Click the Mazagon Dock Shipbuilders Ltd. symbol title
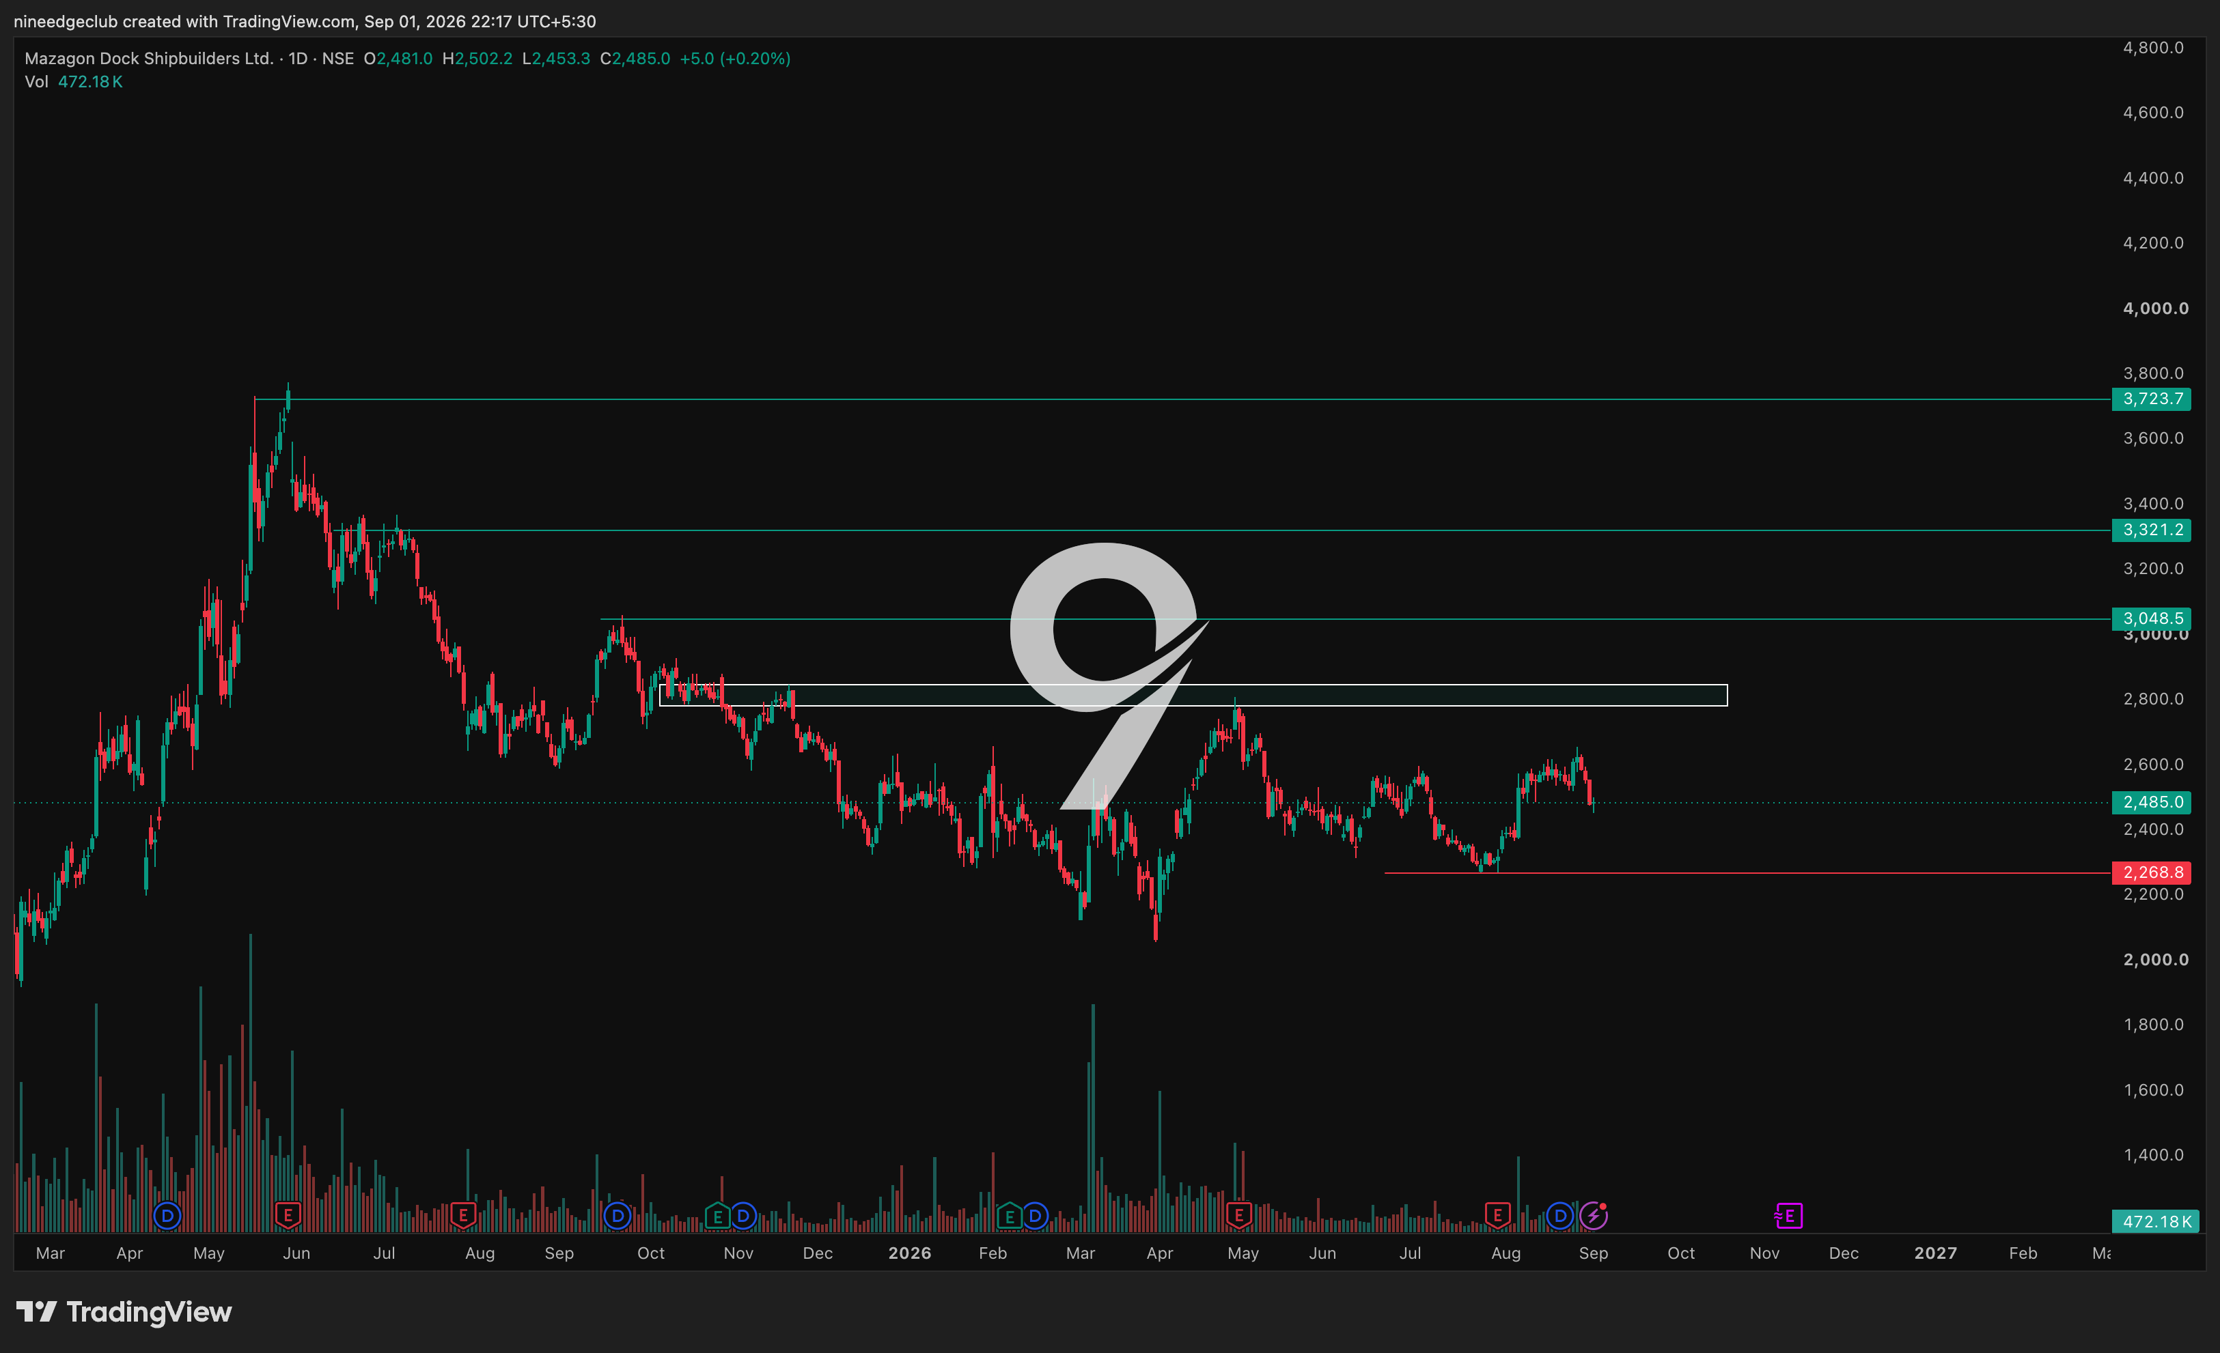The width and height of the screenshot is (2220, 1353). [x=149, y=59]
